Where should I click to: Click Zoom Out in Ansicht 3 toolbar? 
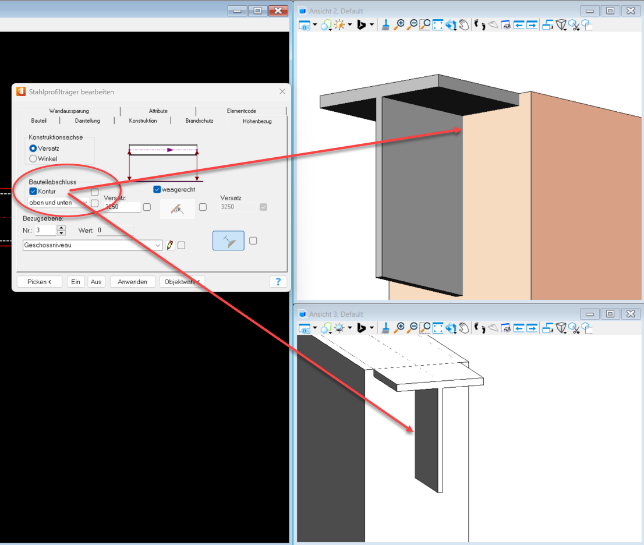[412, 328]
